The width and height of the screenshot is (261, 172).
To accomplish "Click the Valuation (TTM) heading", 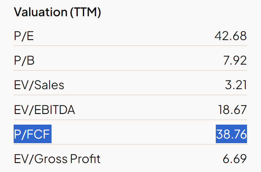I will (57, 13).
